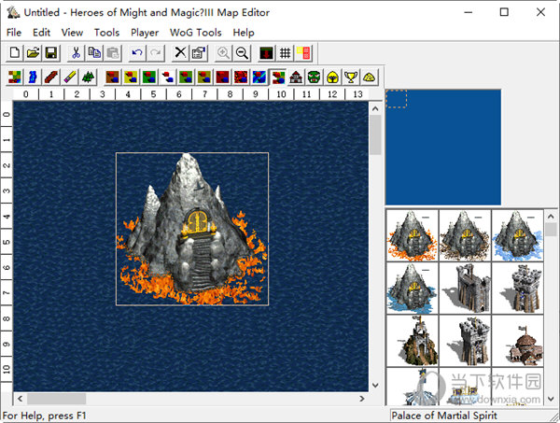Screen dimensions: 560x423
Task: Select Palace of Martial Spirit on map
Action: tap(192, 229)
